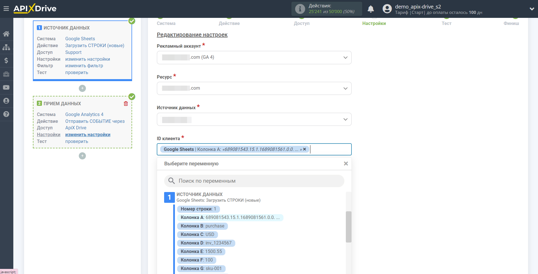Open the connections sitemap sidebar icon

pos(6,47)
